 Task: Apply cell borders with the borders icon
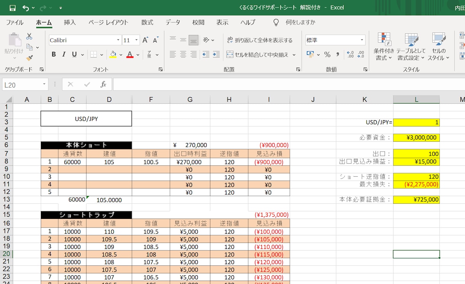(93, 54)
